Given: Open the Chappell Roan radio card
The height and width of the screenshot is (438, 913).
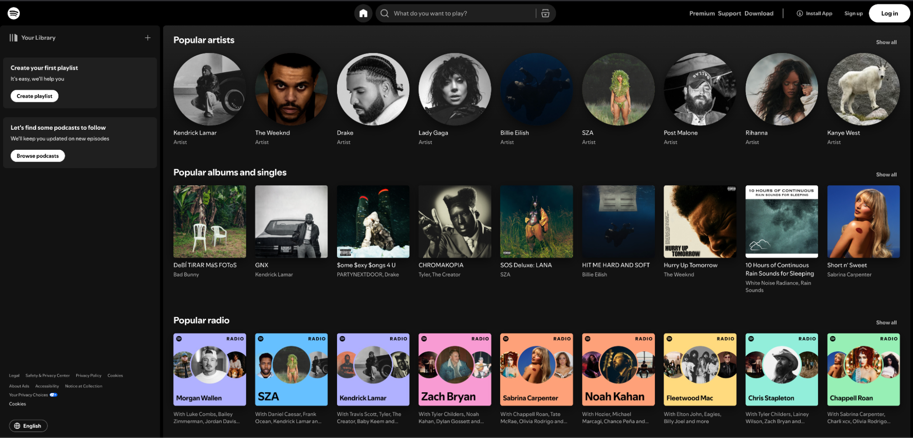Looking at the screenshot, I should pos(864,369).
